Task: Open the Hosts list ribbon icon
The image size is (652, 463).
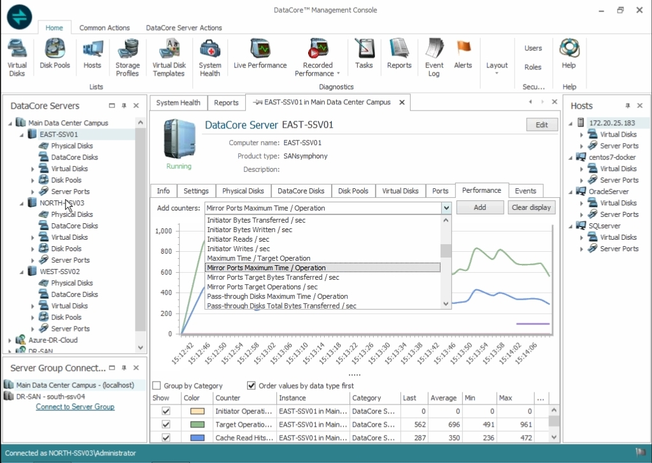Action: coord(92,53)
